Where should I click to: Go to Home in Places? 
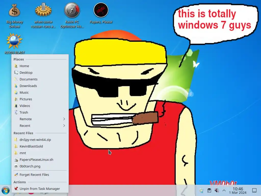pyautogui.click(x=40, y=66)
